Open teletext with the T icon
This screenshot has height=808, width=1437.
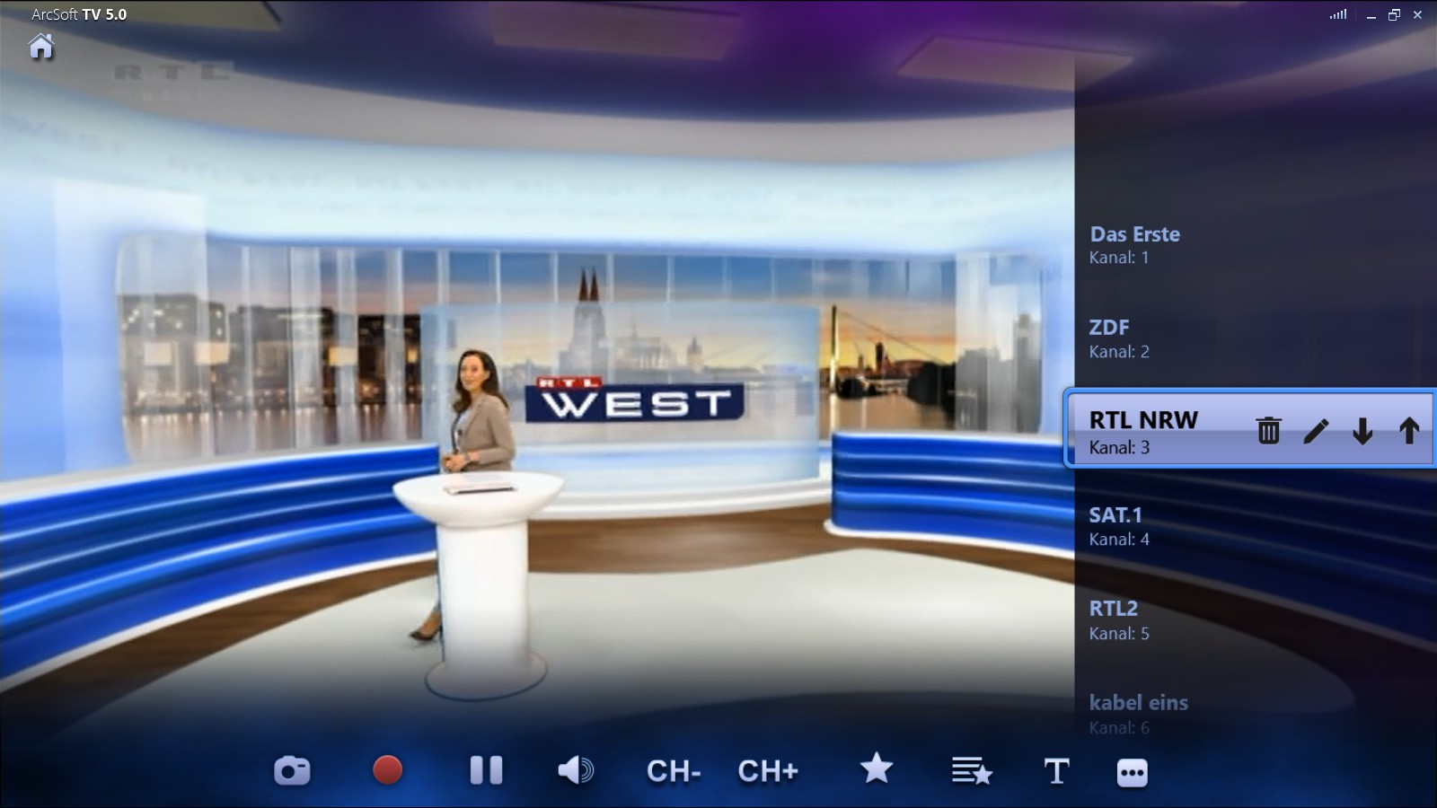click(x=1056, y=771)
